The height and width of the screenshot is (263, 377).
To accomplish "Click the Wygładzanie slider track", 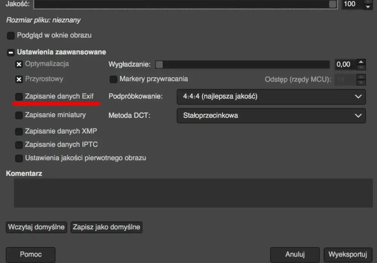I will point(242,64).
